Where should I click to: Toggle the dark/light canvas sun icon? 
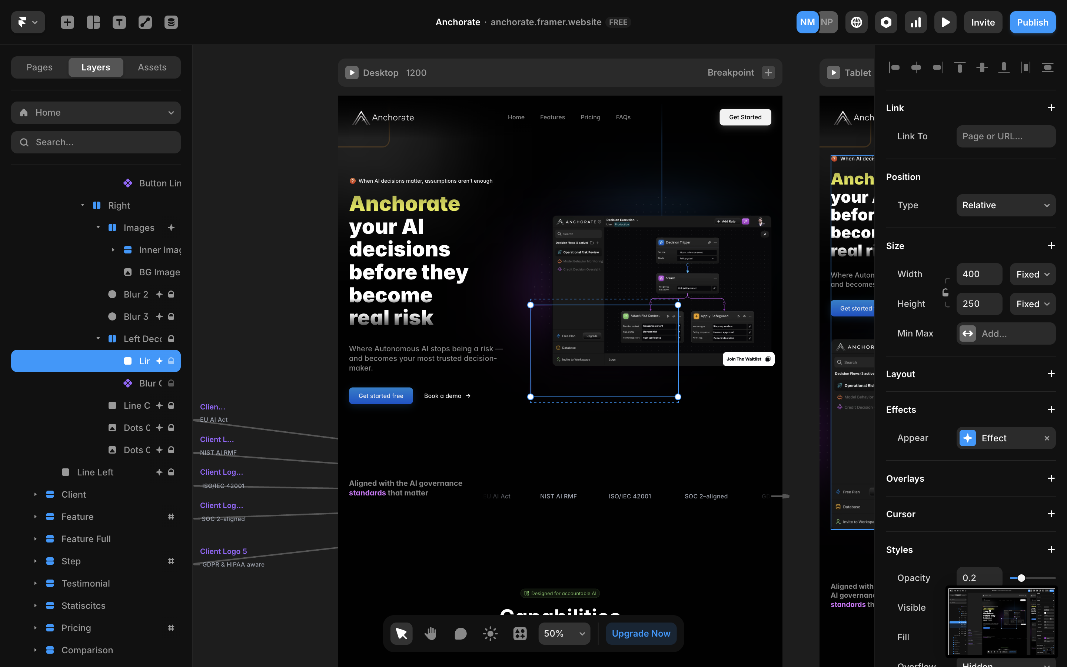tap(490, 634)
